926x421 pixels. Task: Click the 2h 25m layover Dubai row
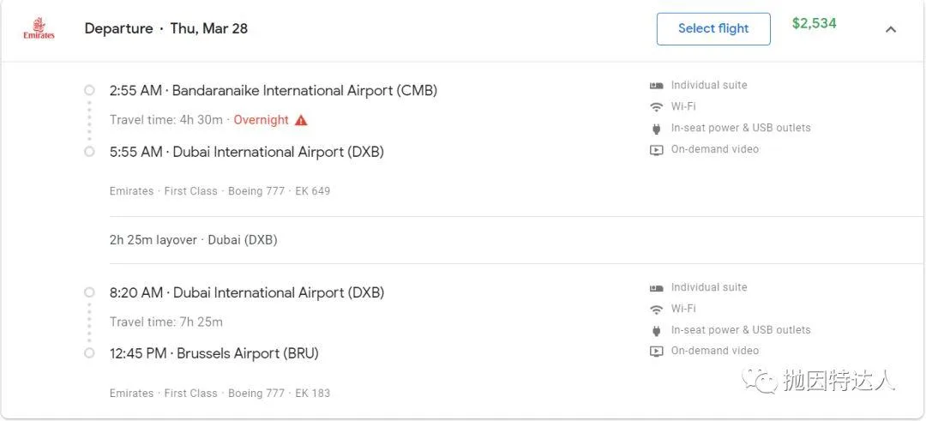tap(193, 240)
